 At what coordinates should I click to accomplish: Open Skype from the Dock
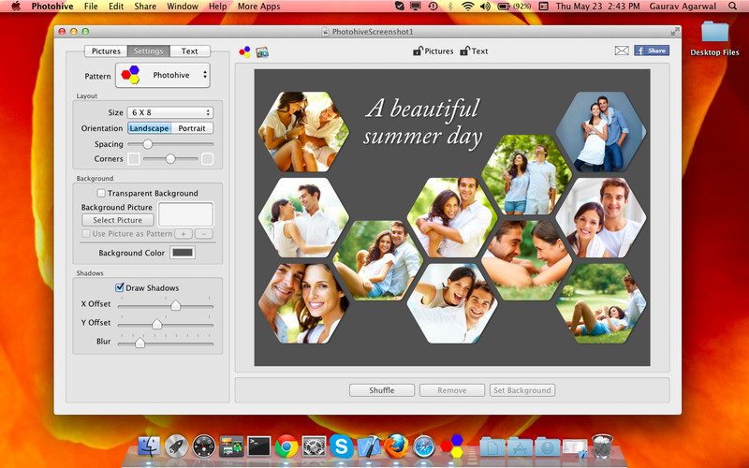342,446
